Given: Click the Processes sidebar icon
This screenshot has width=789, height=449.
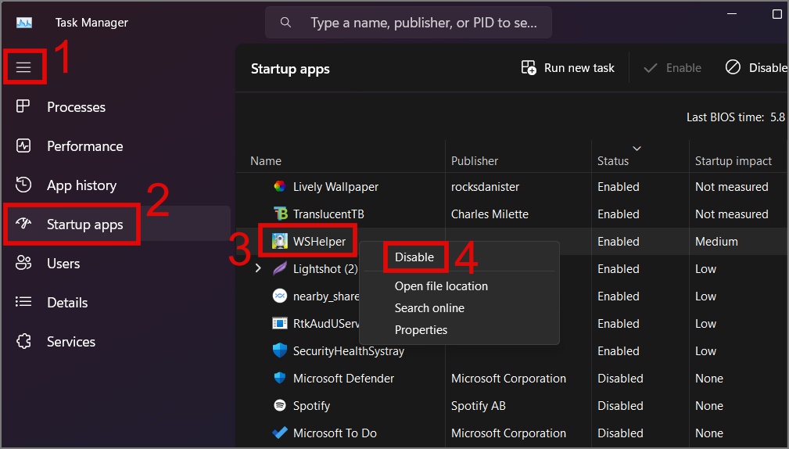Looking at the screenshot, I should pyautogui.click(x=23, y=106).
